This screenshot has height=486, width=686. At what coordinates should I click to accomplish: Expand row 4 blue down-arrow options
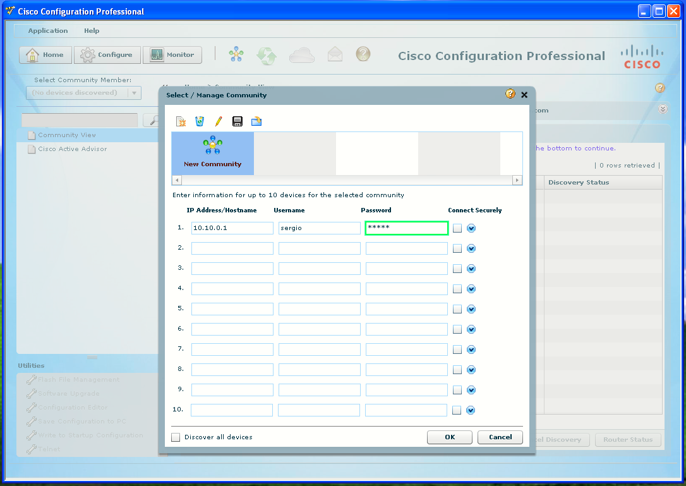471,289
